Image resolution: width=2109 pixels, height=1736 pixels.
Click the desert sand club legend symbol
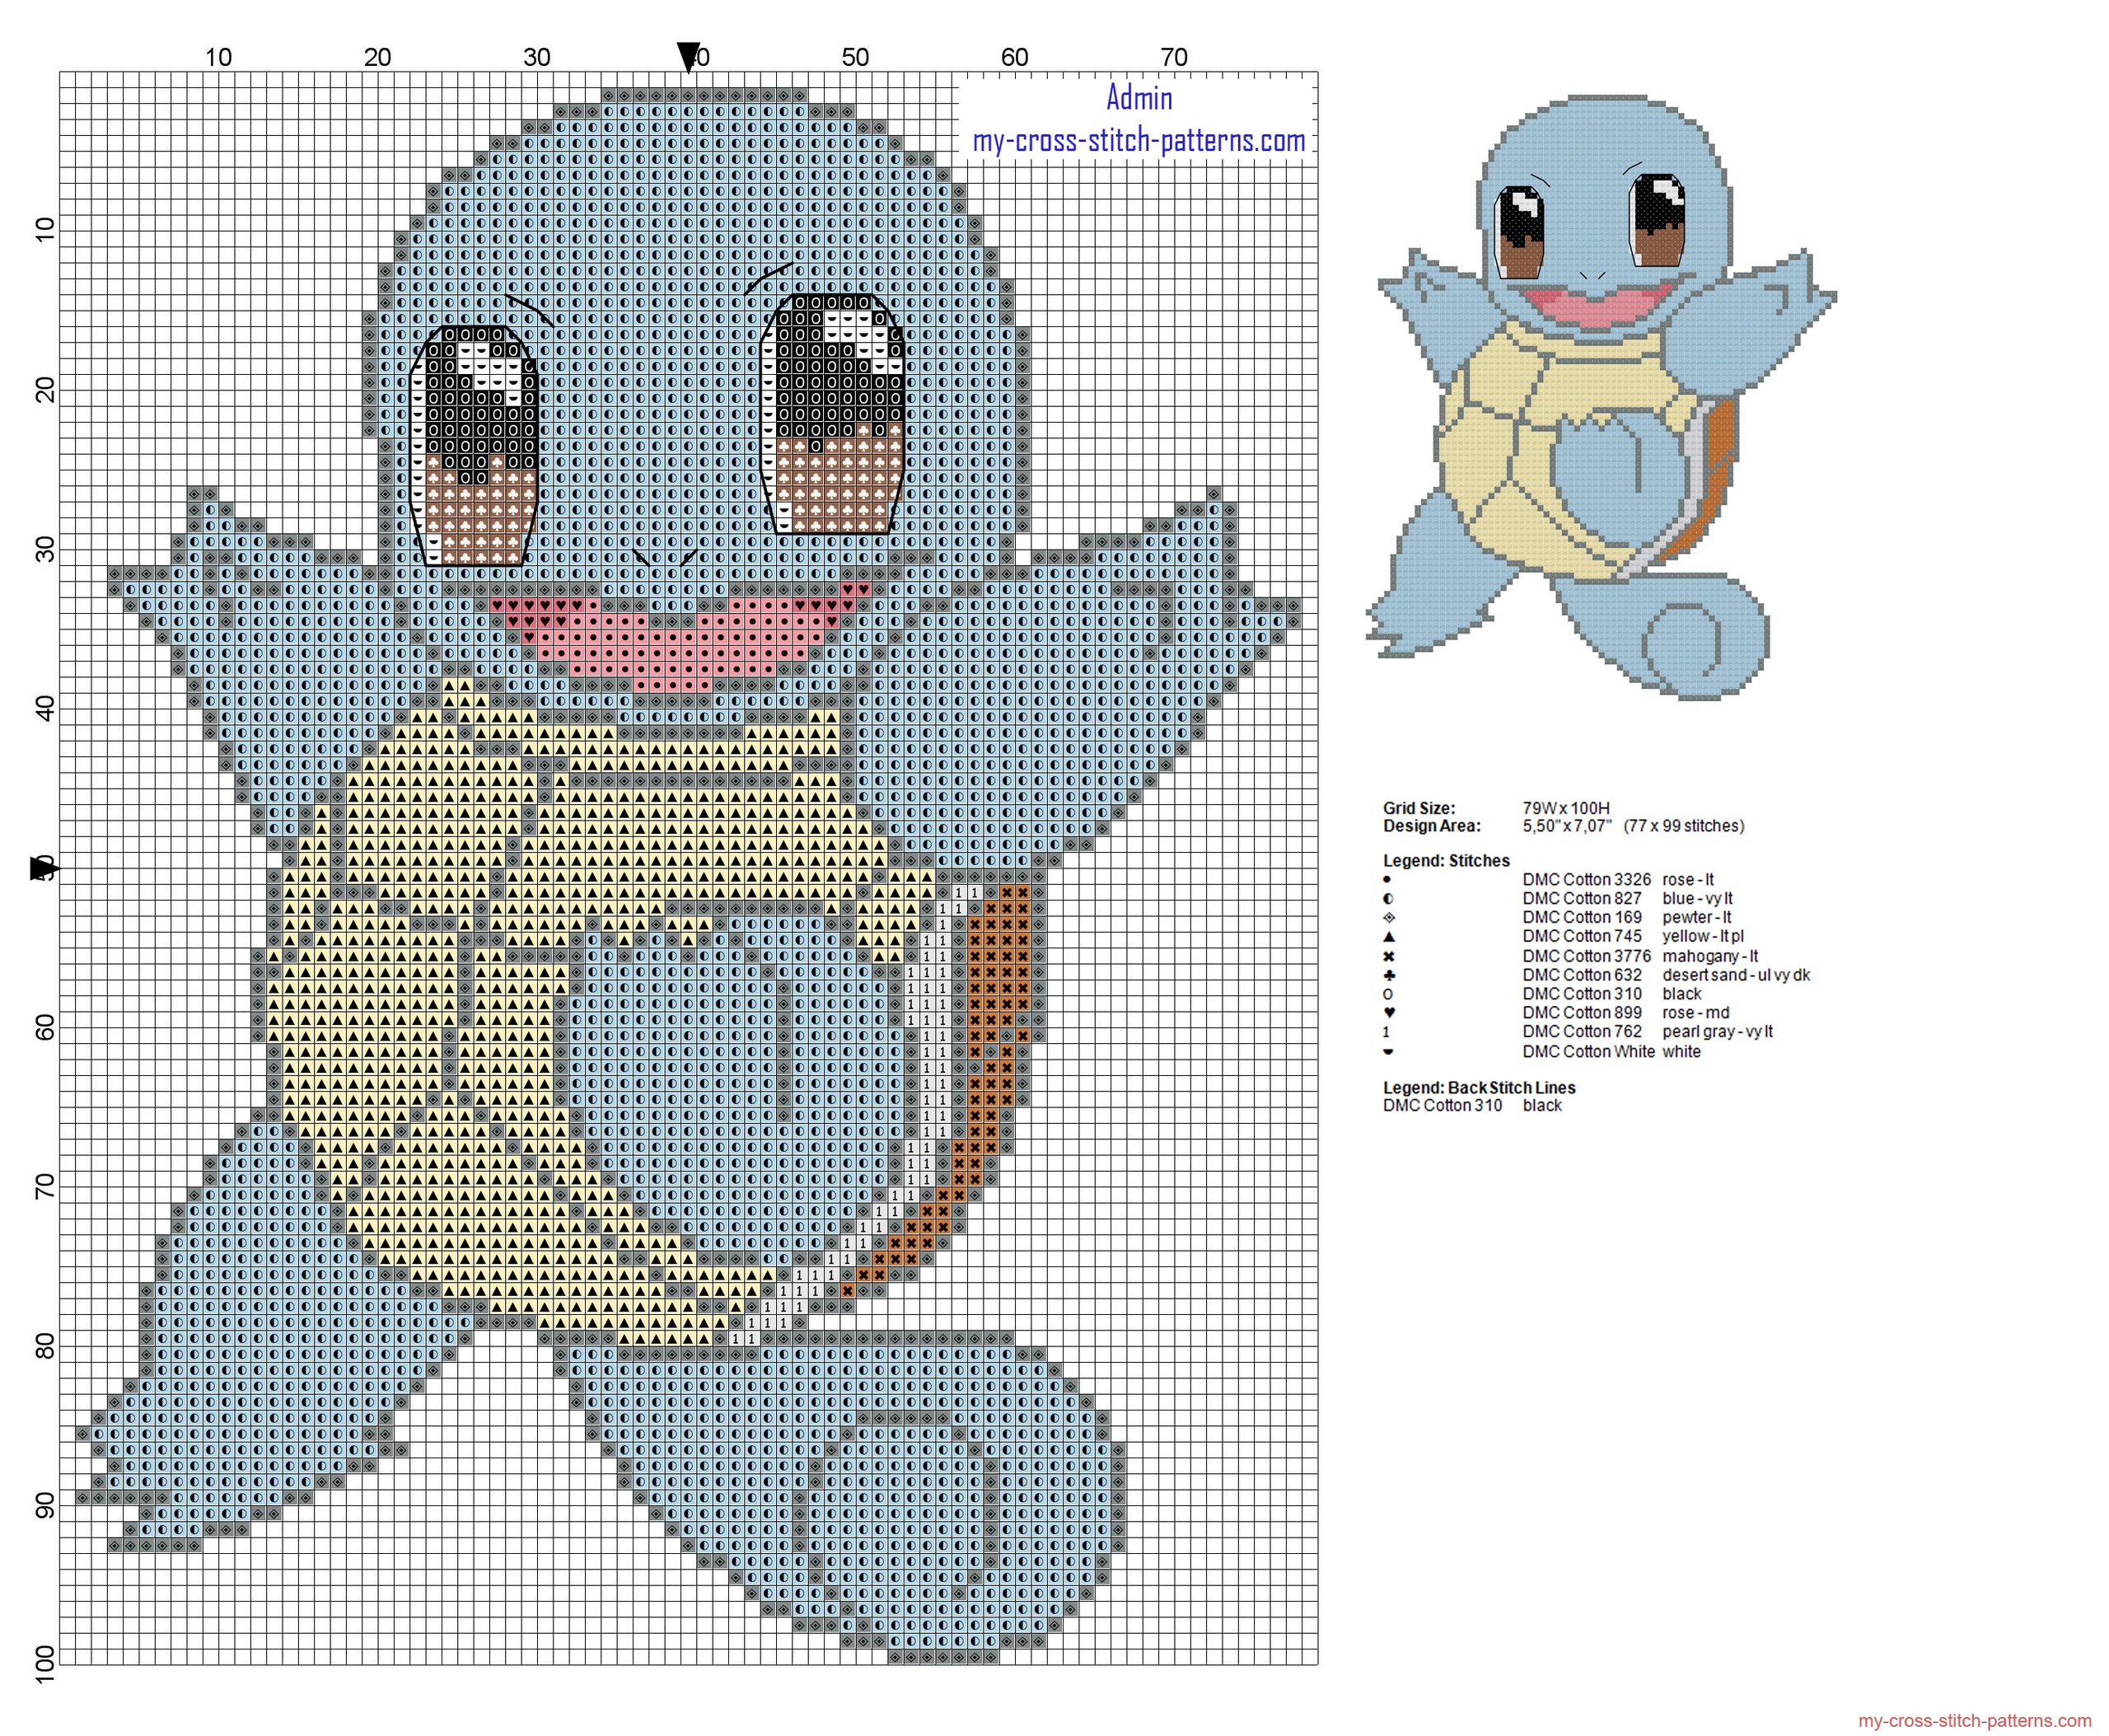click(1388, 975)
